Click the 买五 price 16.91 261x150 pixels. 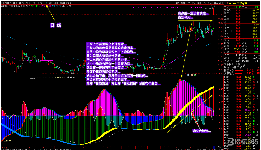point(239,37)
